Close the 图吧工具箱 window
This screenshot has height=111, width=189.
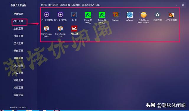coord(183,5)
